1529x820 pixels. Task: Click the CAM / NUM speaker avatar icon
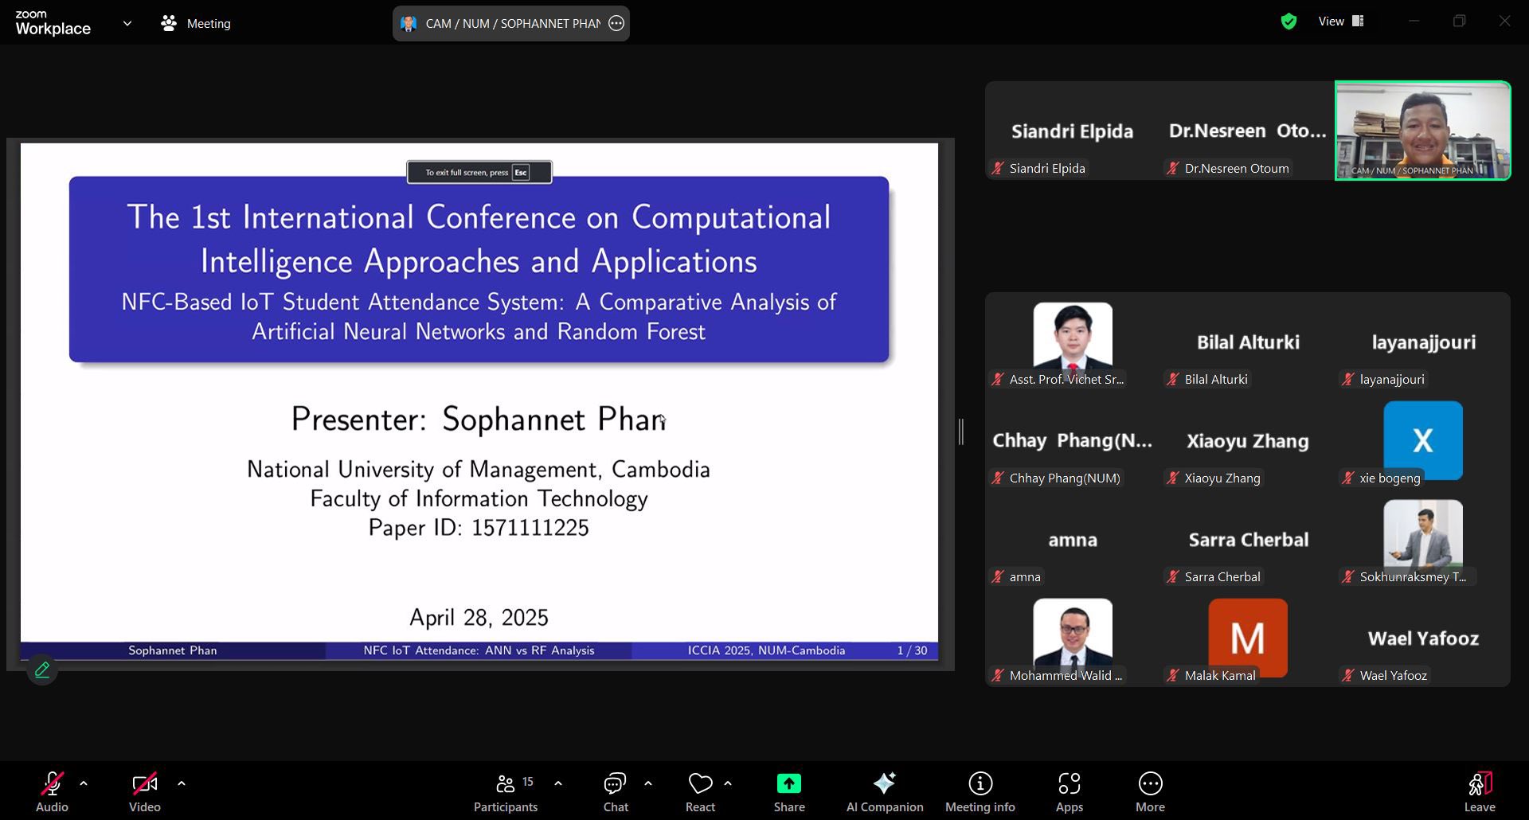(409, 24)
